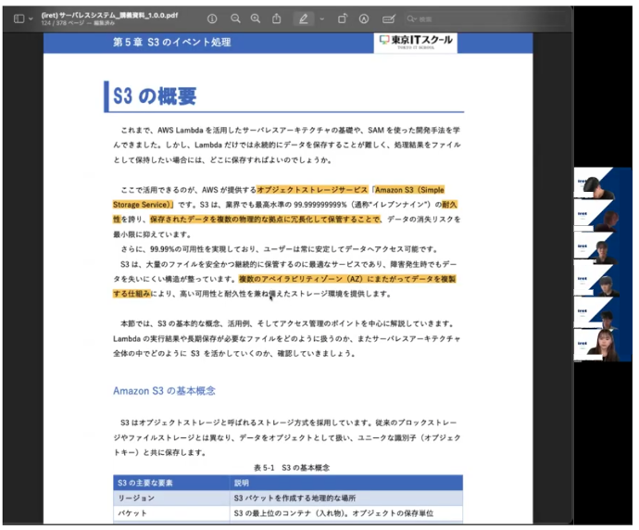This screenshot has width=639, height=530.
Task: Select the first participant video thumbnail
Action: tap(597, 183)
